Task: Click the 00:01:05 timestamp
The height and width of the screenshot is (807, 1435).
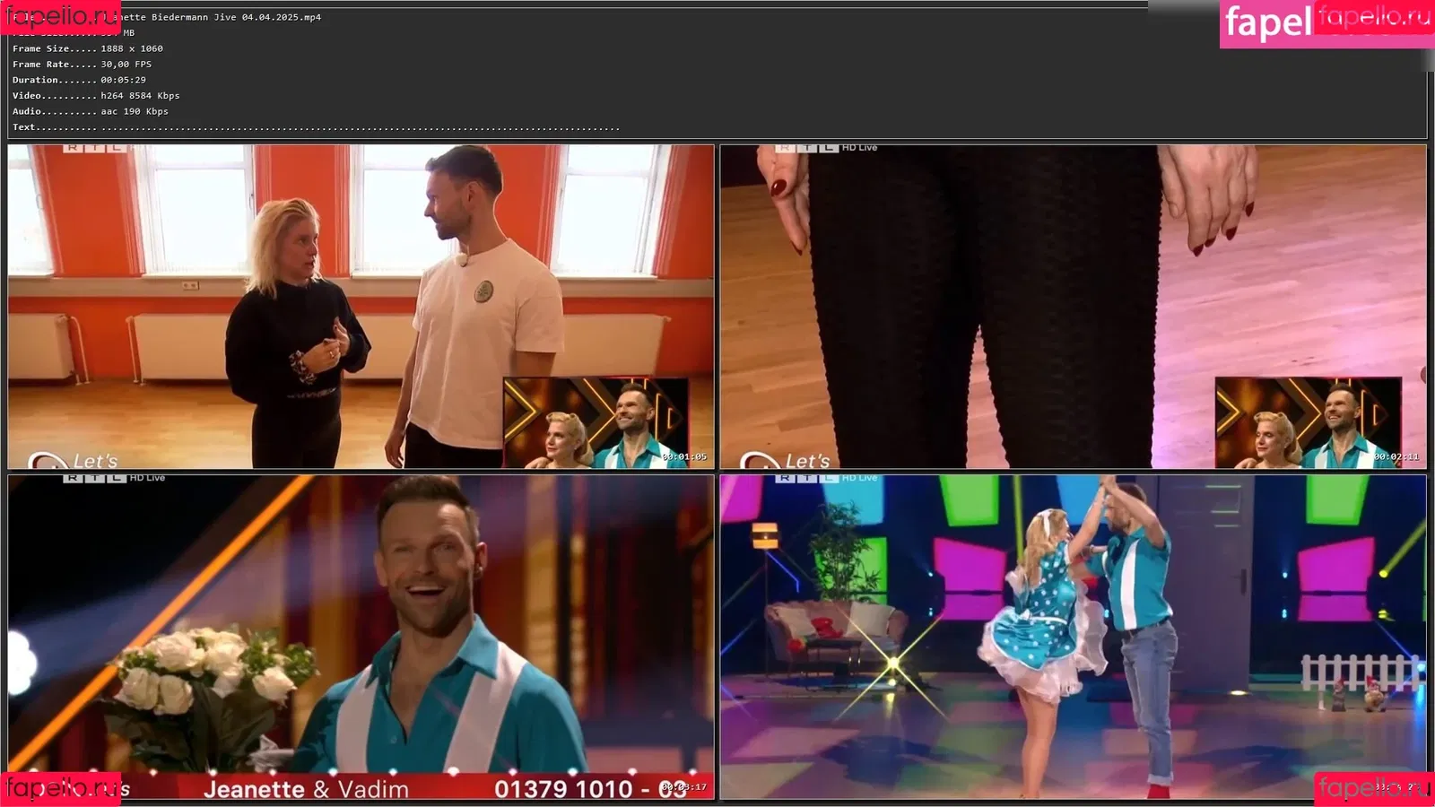Action: point(684,457)
